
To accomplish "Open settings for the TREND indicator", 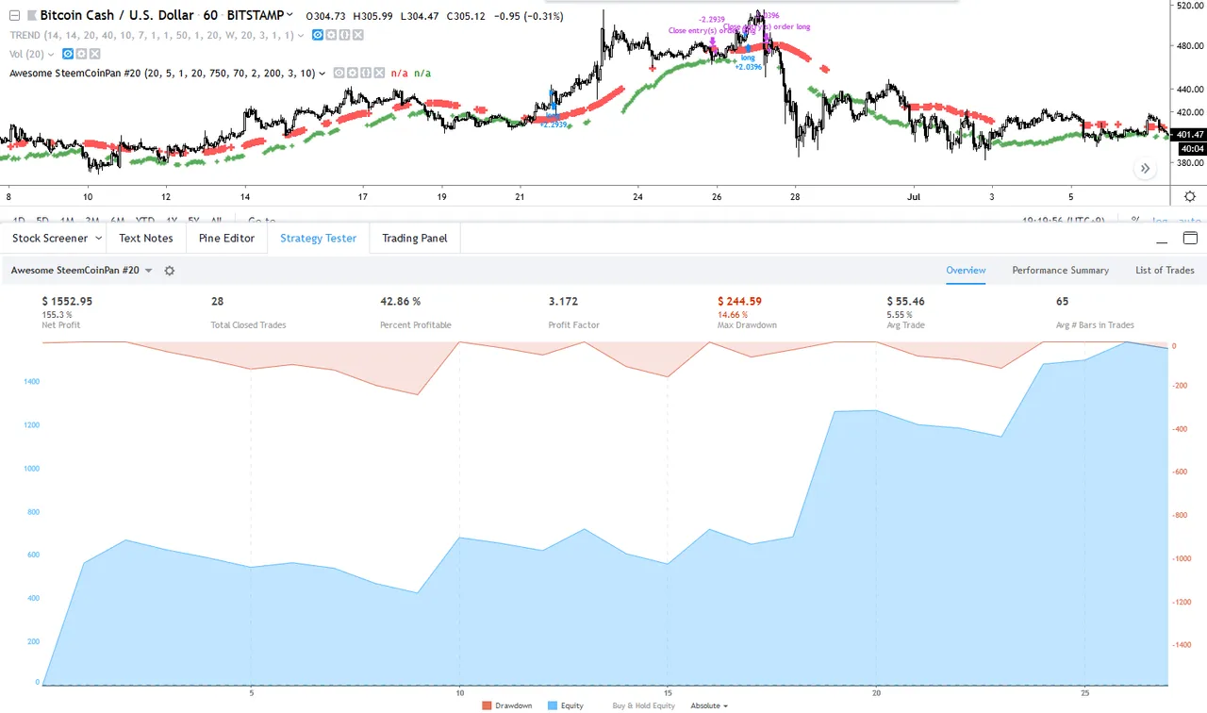I will 331,35.
